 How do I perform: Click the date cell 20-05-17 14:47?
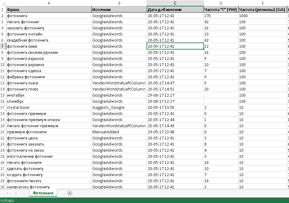(175, 83)
